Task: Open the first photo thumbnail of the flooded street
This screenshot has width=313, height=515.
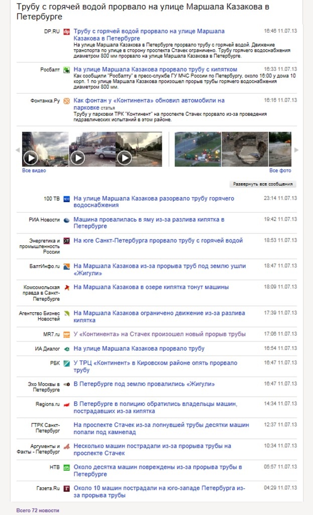Action: tap(197, 149)
